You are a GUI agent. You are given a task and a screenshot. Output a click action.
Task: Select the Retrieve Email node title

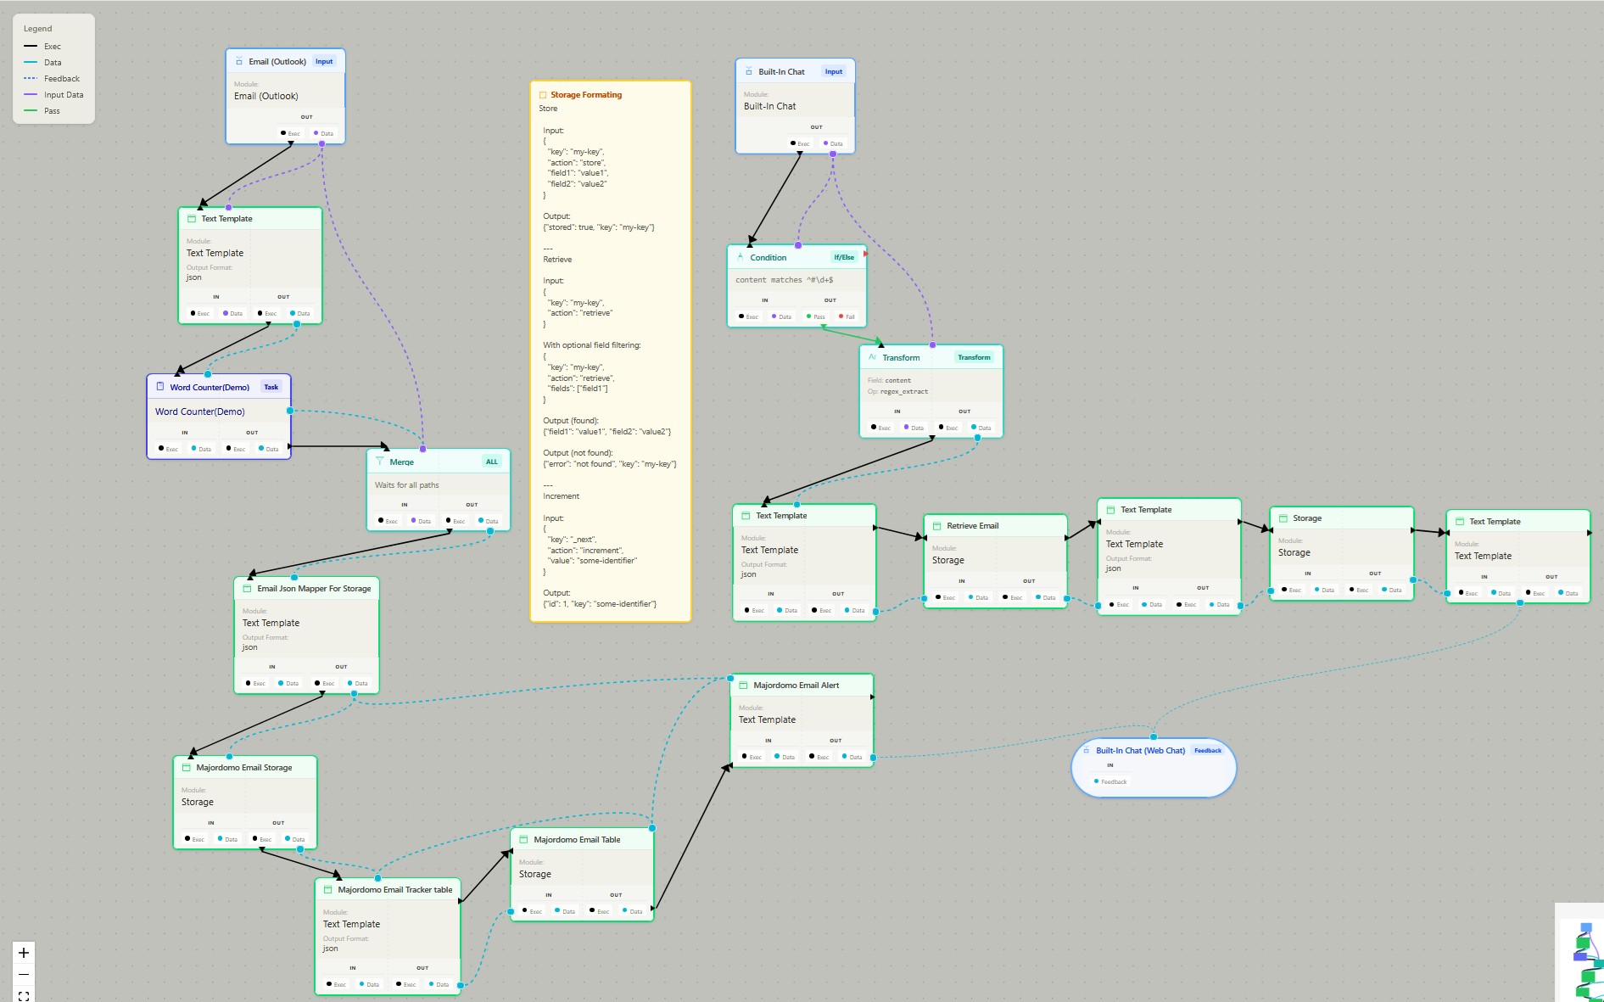[973, 525]
